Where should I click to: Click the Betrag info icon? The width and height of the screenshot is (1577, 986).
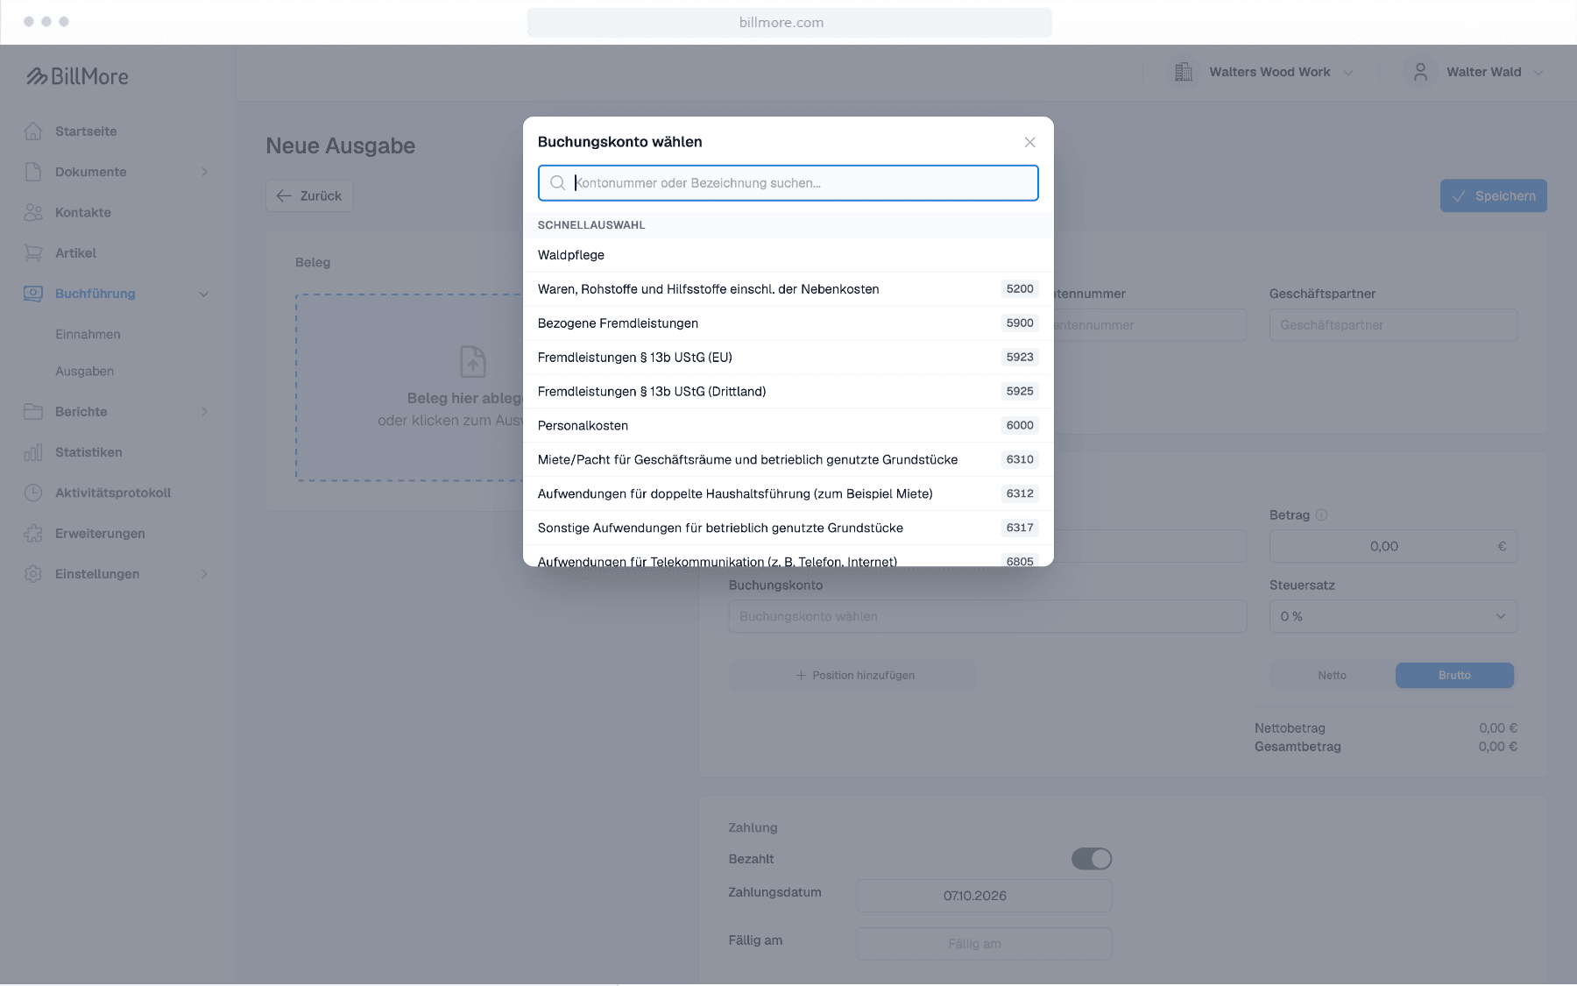point(1322,515)
